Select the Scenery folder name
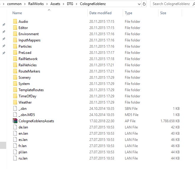This screenshot has height=169, width=195. 24,78
